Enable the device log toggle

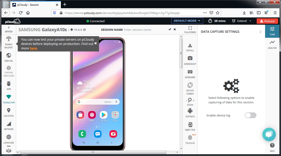click(250, 115)
